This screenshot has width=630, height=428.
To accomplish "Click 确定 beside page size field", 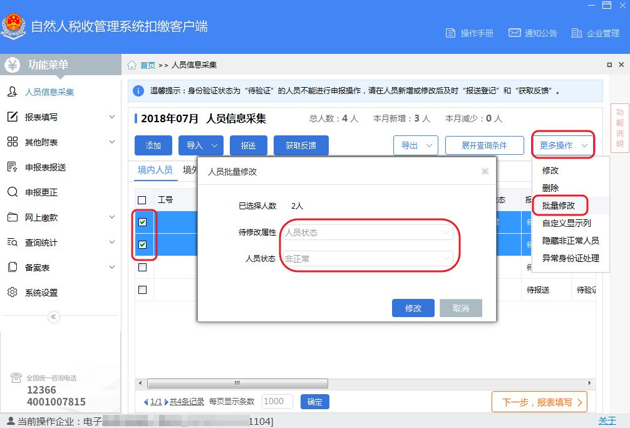I will tap(314, 402).
